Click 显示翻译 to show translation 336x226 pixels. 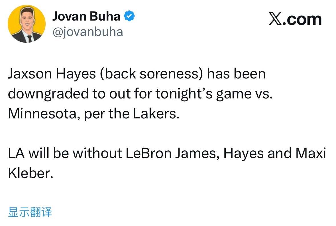pos(30,213)
